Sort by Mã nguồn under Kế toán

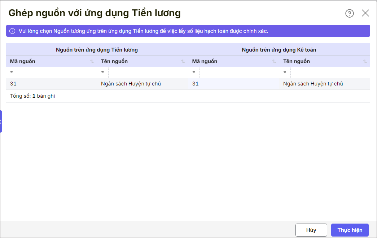(274, 62)
